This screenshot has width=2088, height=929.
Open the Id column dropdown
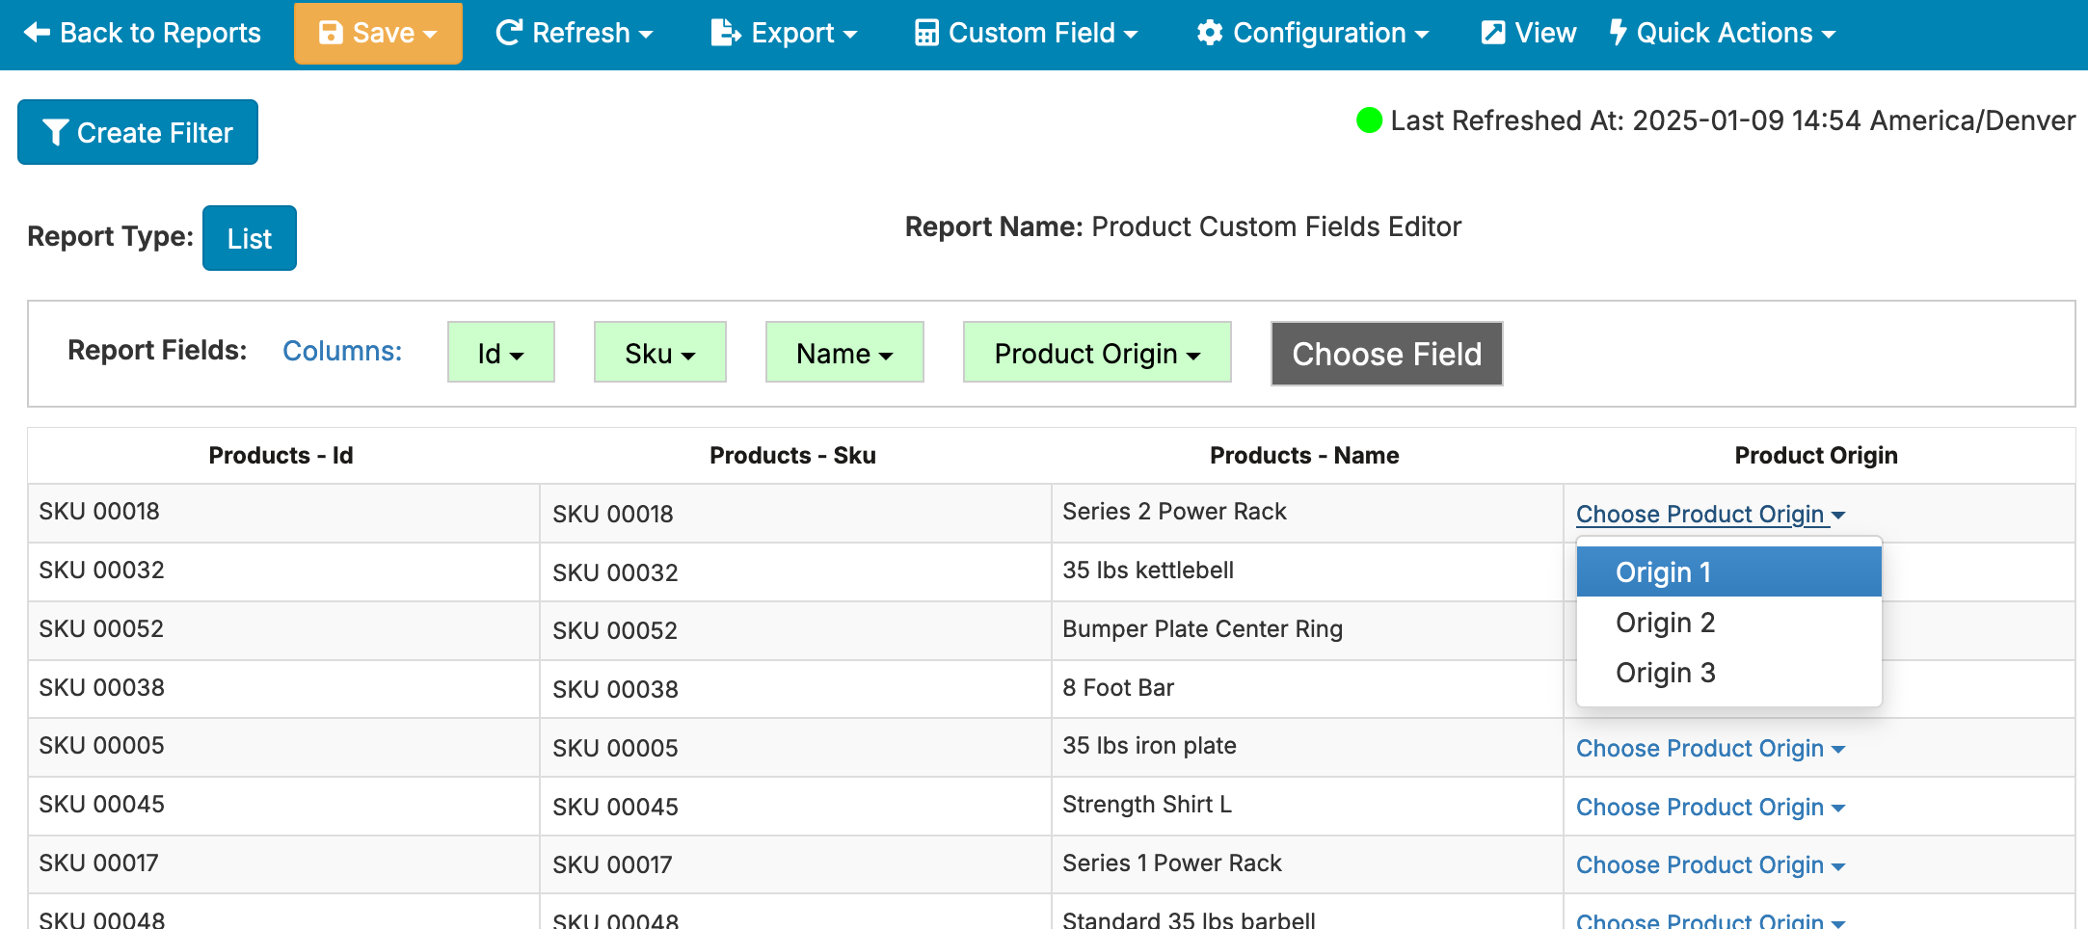point(500,354)
